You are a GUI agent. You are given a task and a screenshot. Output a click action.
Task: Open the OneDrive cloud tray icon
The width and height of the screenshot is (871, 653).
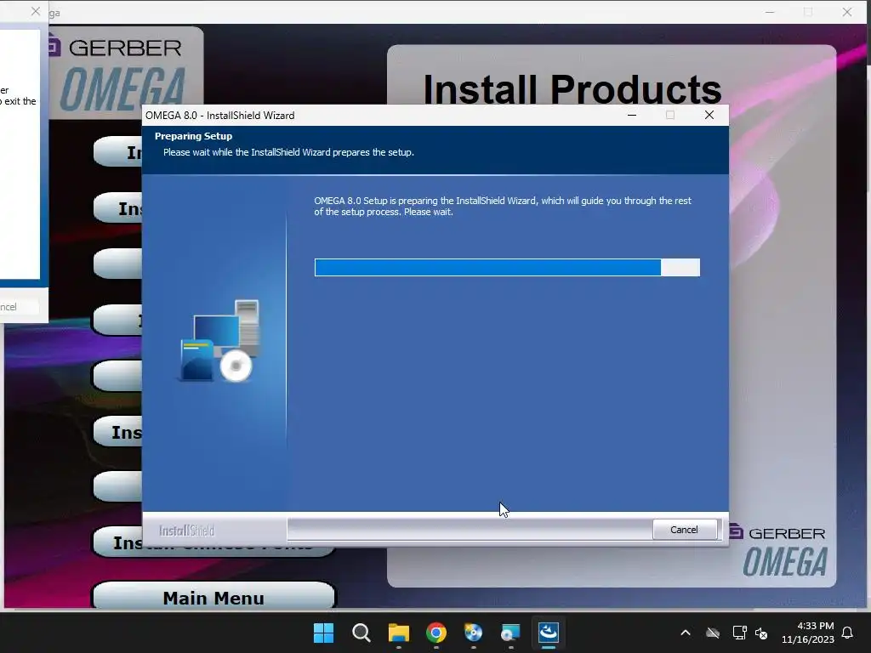click(x=713, y=633)
